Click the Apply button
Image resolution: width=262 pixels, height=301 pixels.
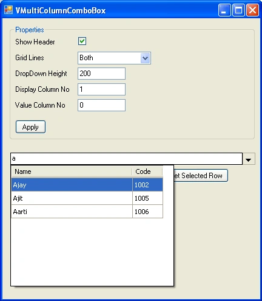[30, 127]
